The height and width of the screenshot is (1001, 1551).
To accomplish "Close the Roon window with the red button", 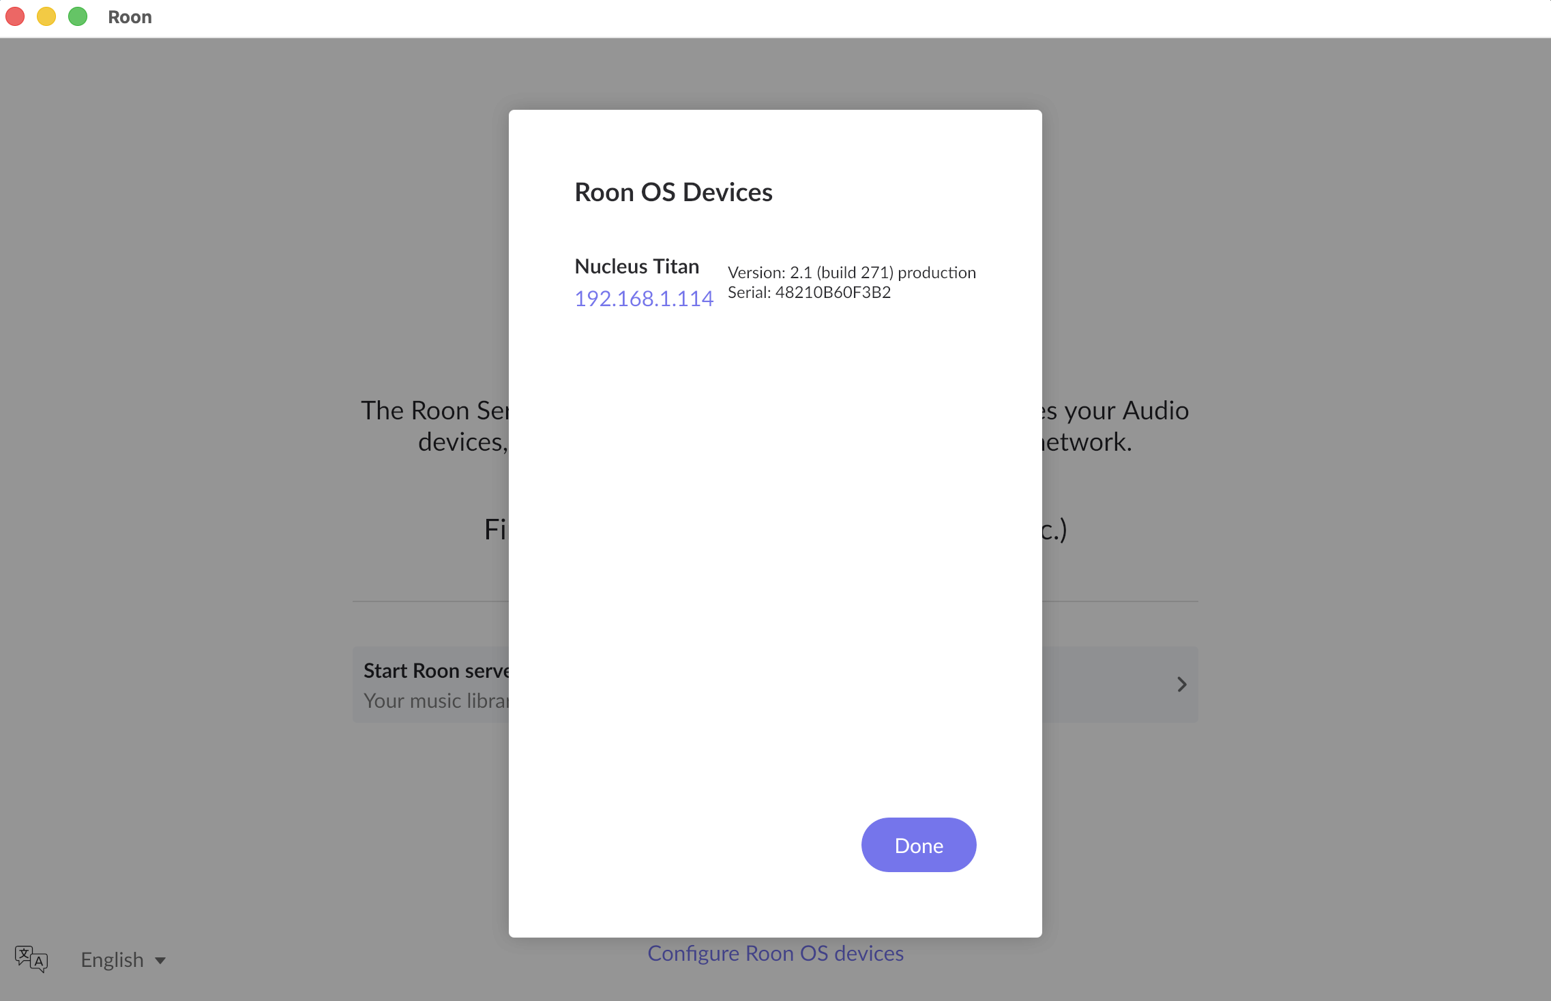I will (x=15, y=16).
